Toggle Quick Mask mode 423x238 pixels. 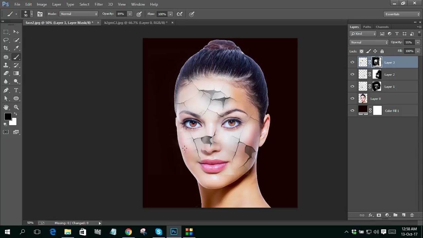click(6, 132)
